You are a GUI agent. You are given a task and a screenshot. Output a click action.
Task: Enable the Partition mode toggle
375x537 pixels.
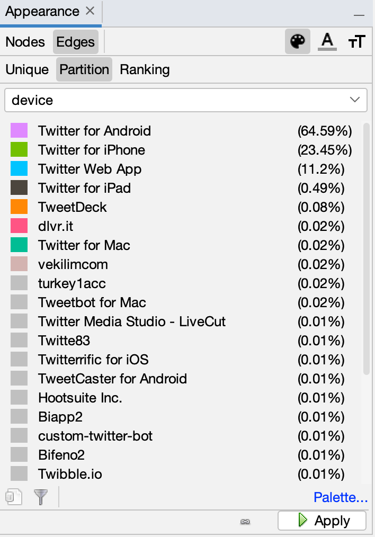pos(84,69)
